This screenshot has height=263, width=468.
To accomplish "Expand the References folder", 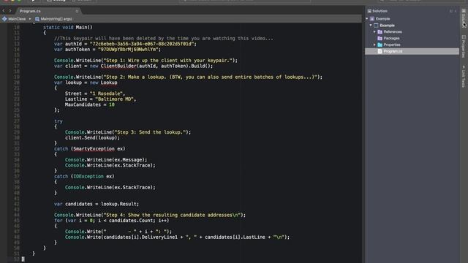I will pos(375,31).
